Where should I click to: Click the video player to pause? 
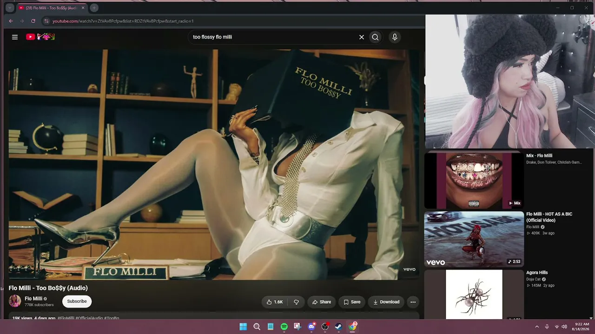(x=214, y=165)
